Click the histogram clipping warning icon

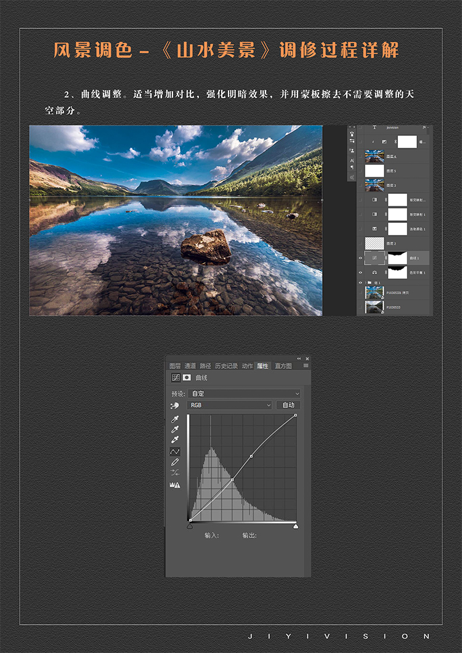[175, 485]
